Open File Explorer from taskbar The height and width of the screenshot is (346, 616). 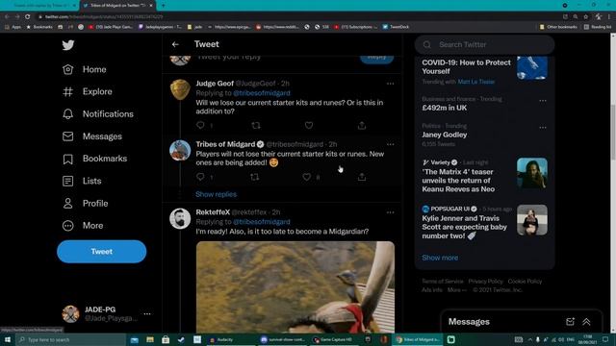(150, 339)
